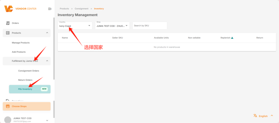Viewport: 279px width, 123px height.
Task: Click the translate language icon
Action: 255,116
